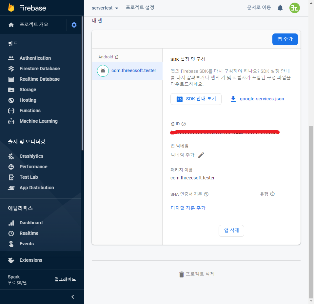Open Authentication in the sidebar
Image resolution: width=314 pixels, height=304 pixels.
[x=35, y=58]
